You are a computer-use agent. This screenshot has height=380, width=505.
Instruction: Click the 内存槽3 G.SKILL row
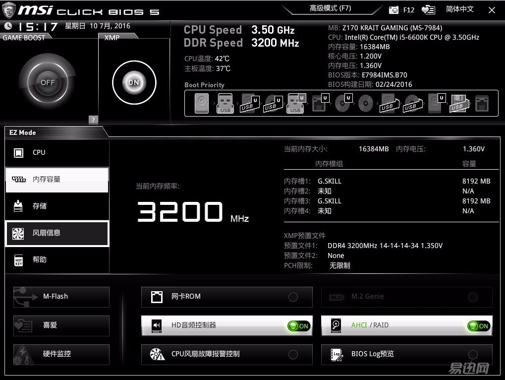(x=387, y=201)
